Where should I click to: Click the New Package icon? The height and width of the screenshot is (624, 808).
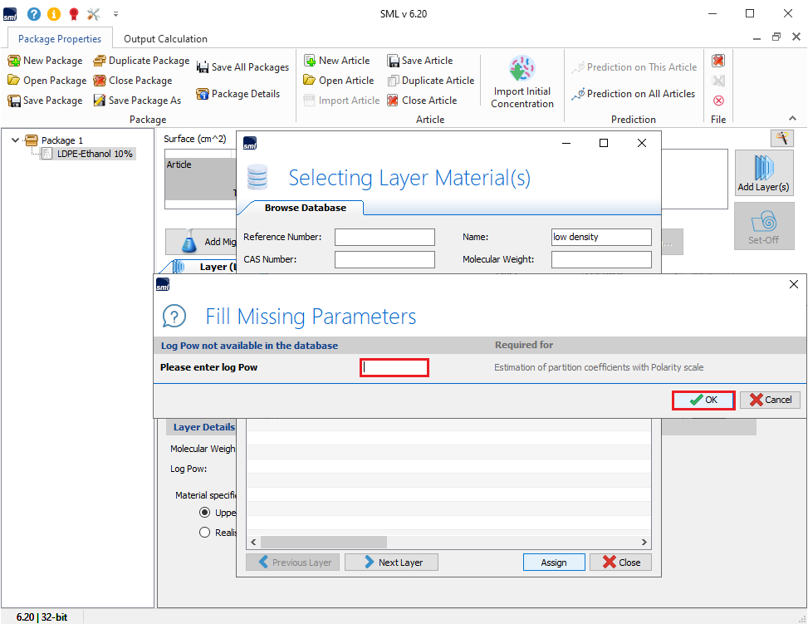14,61
